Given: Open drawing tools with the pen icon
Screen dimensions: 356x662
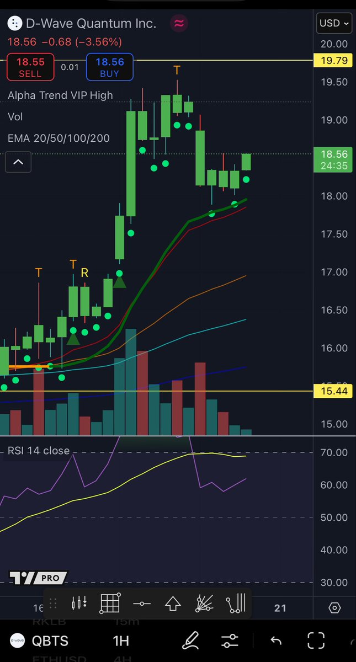Looking at the screenshot, I should pyautogui.click(x=191, y=640).
